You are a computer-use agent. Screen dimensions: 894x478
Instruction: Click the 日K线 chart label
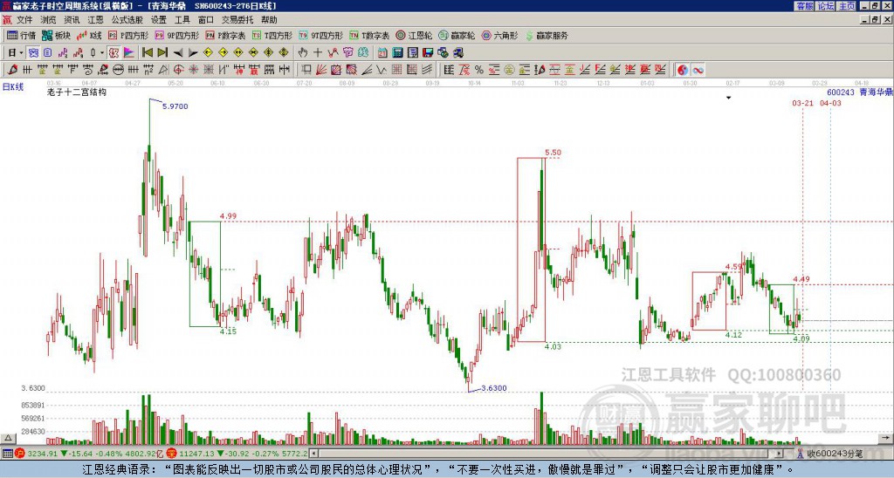click(x=13, y=87)
